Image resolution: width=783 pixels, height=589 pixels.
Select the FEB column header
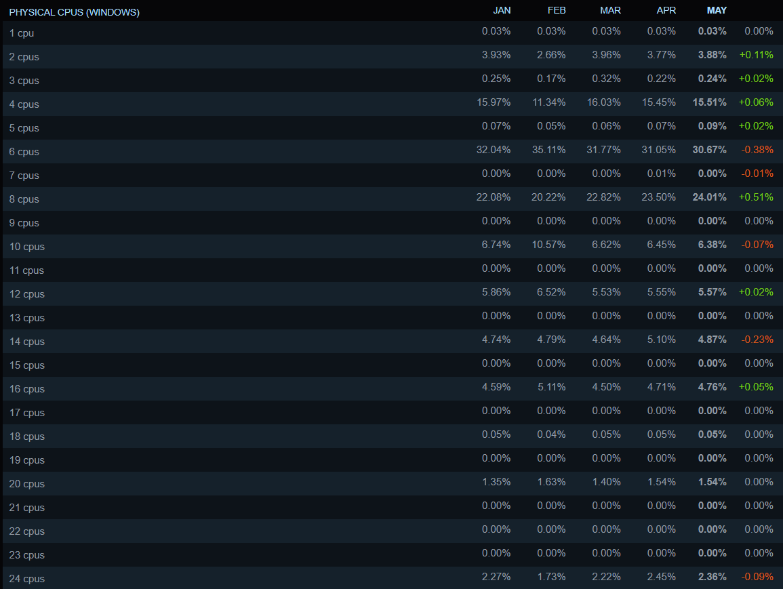[557, 10]
